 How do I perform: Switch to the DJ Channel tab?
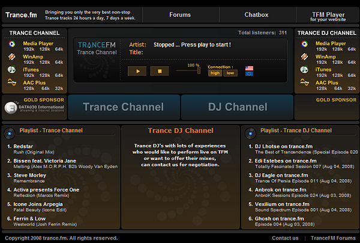point(238,107)
